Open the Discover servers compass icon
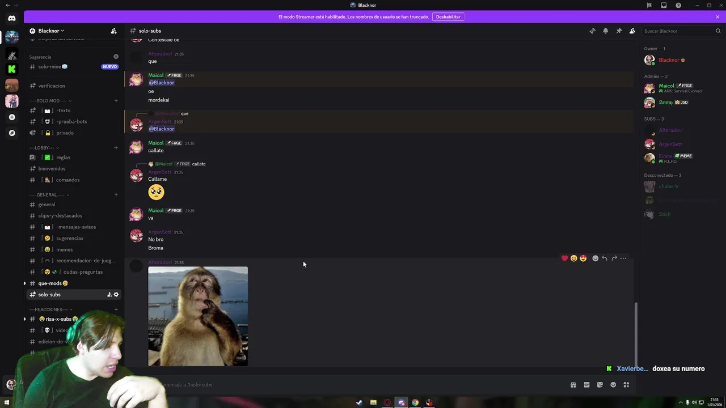This screenshot has height=408, width=726. [x=12, y=133]
